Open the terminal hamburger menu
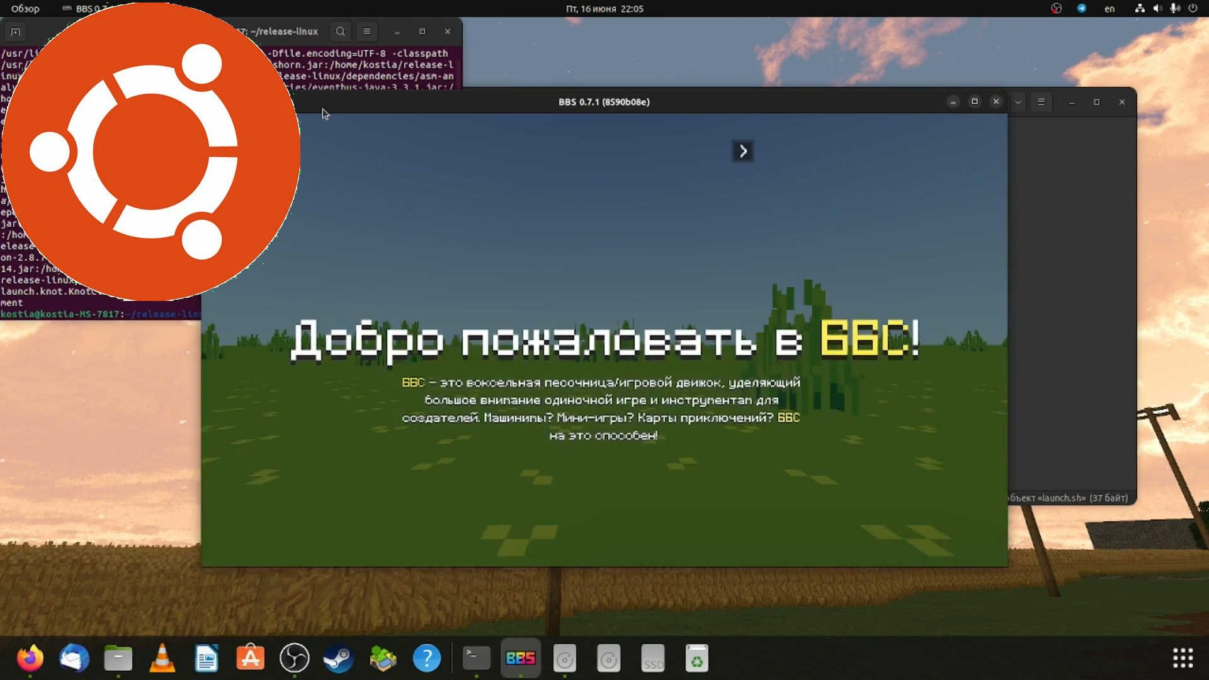1209x680 pixels. pos(366,31)
